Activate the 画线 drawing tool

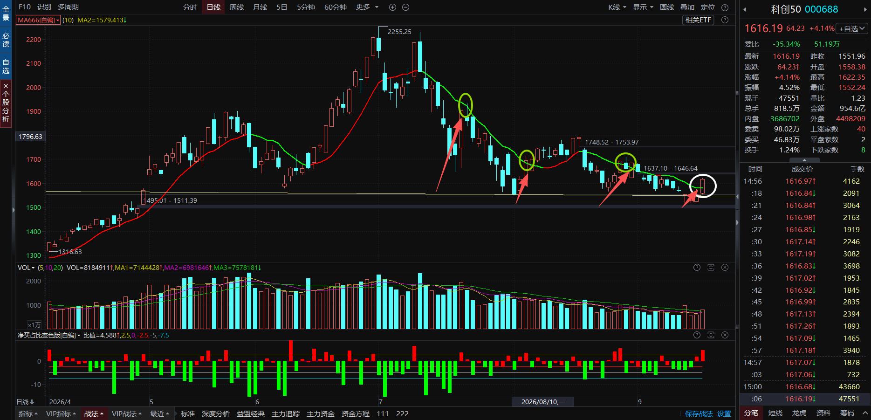[x=667, y=7]
